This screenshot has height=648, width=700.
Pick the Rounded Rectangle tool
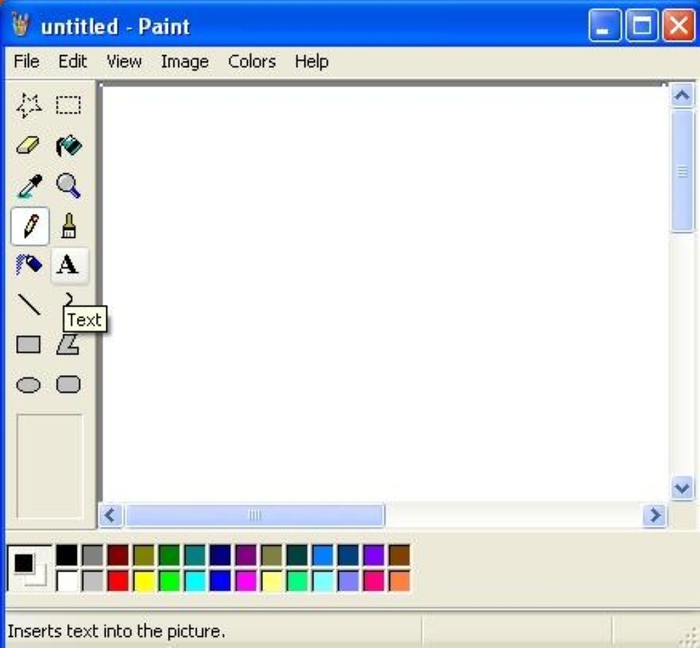tap(69, 385)
